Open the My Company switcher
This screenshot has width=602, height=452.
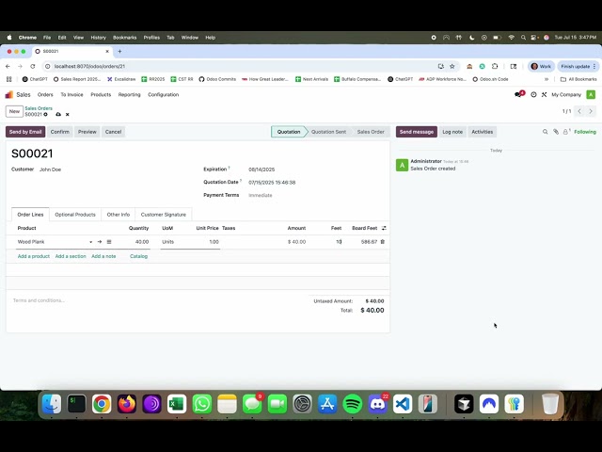point(566,94)
